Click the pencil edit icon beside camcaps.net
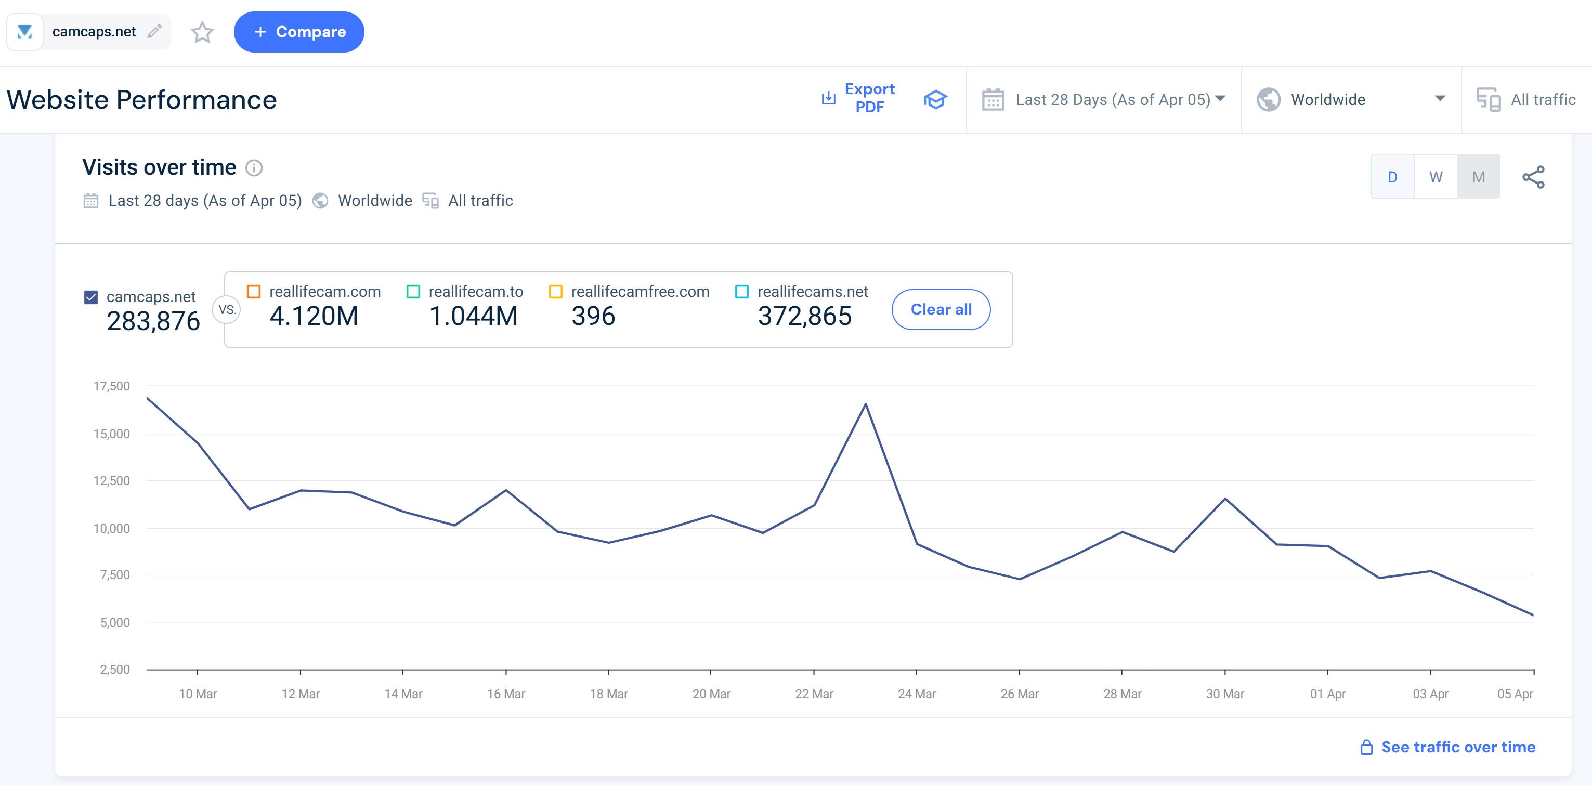 [154, 31]
